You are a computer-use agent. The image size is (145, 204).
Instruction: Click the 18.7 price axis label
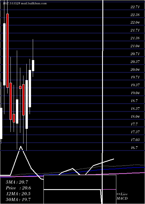pyautogui.click(x=134, y=101)
